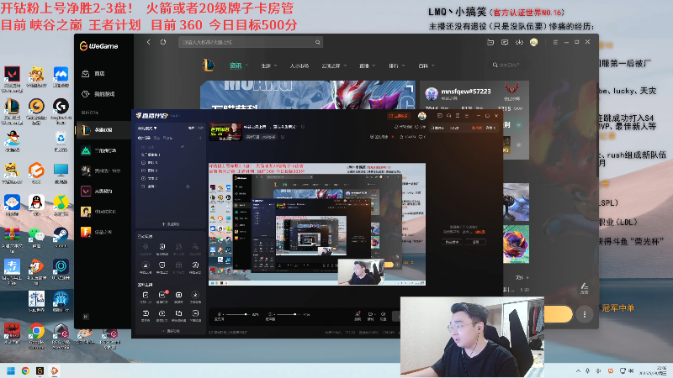Viewport: 673px width, 378px height.
Task: Open the Steam desktop shortcut
Action: click(61, 234)
